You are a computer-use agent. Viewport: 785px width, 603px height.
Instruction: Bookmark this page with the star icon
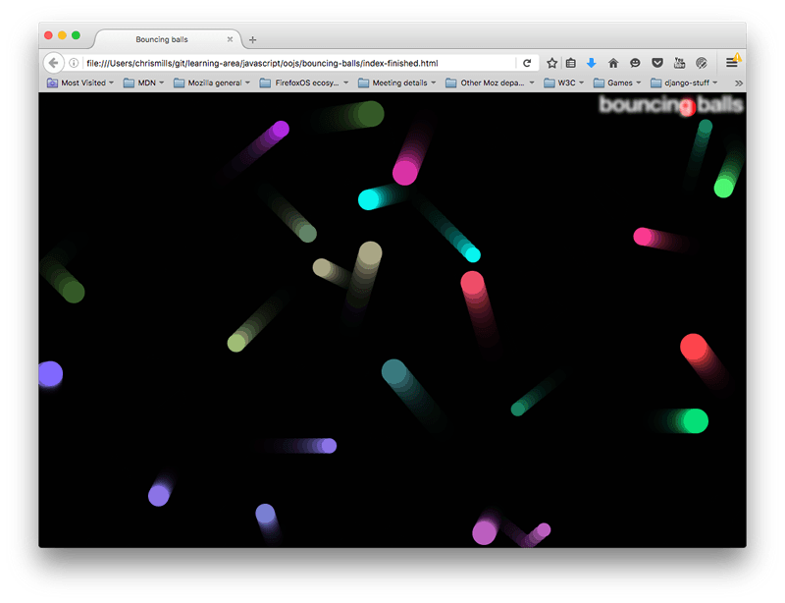pyautogui.click(x=550, y=61)
